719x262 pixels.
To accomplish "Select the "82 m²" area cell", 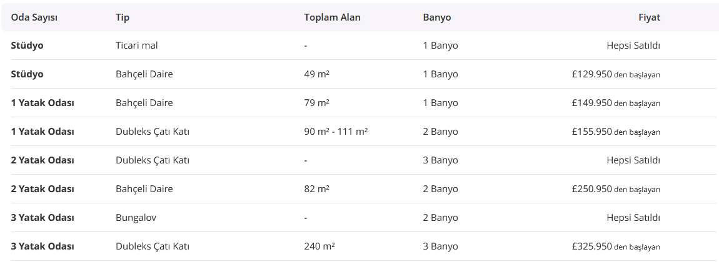I will [x=316, y=189].
